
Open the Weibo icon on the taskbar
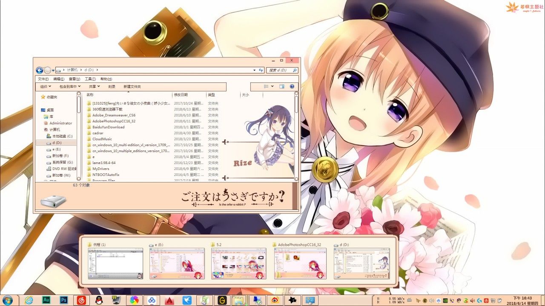(275, 300)
